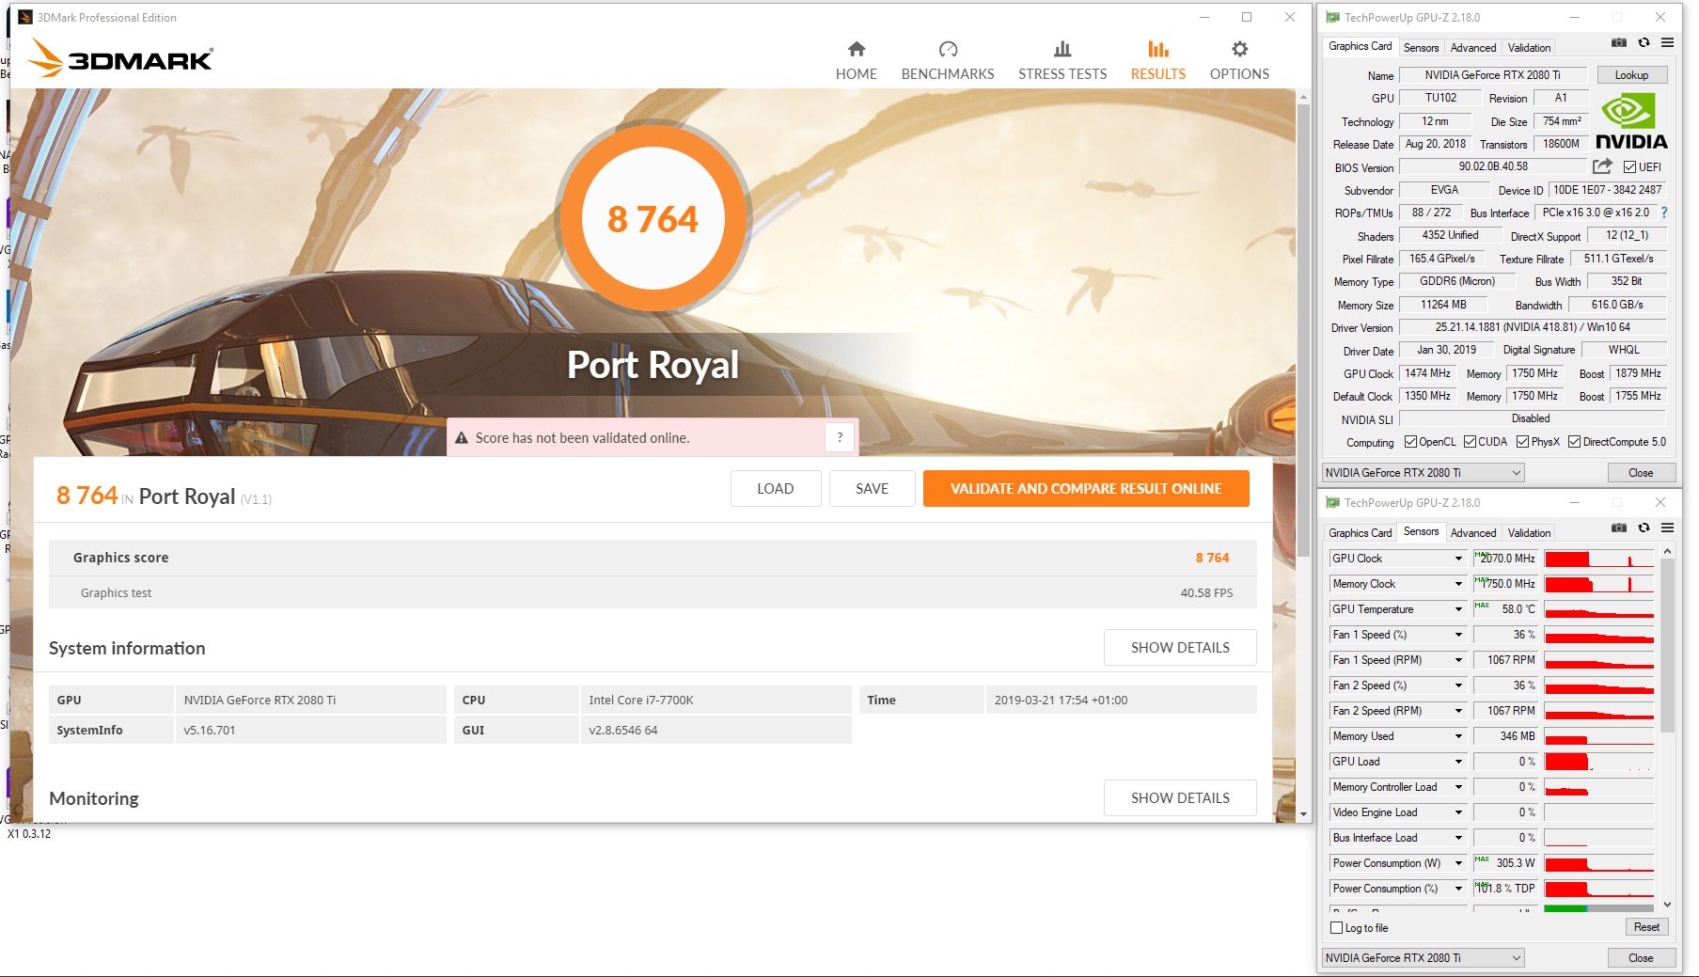This screenshot has width=1699, height=977.
Task: Click the question mark help button beside validation warning
Action: (840, 437)
